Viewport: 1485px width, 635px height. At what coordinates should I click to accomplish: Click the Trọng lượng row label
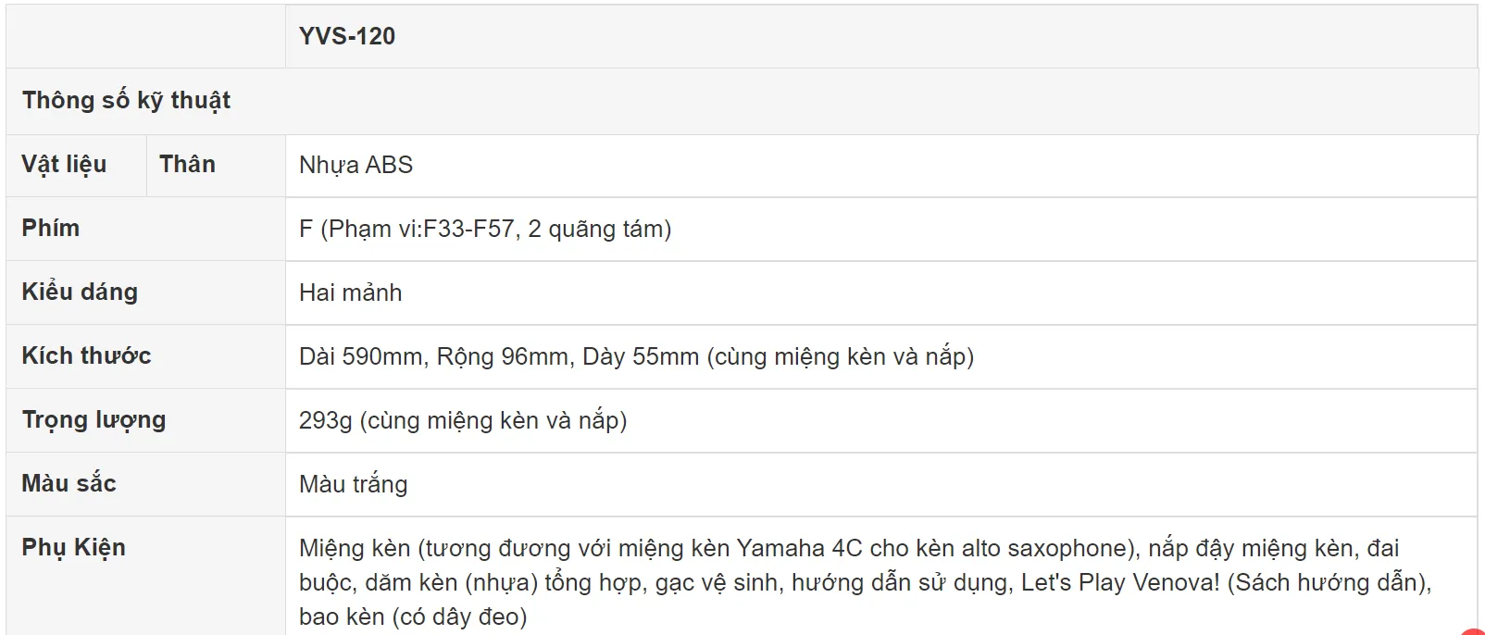point(94,419)
